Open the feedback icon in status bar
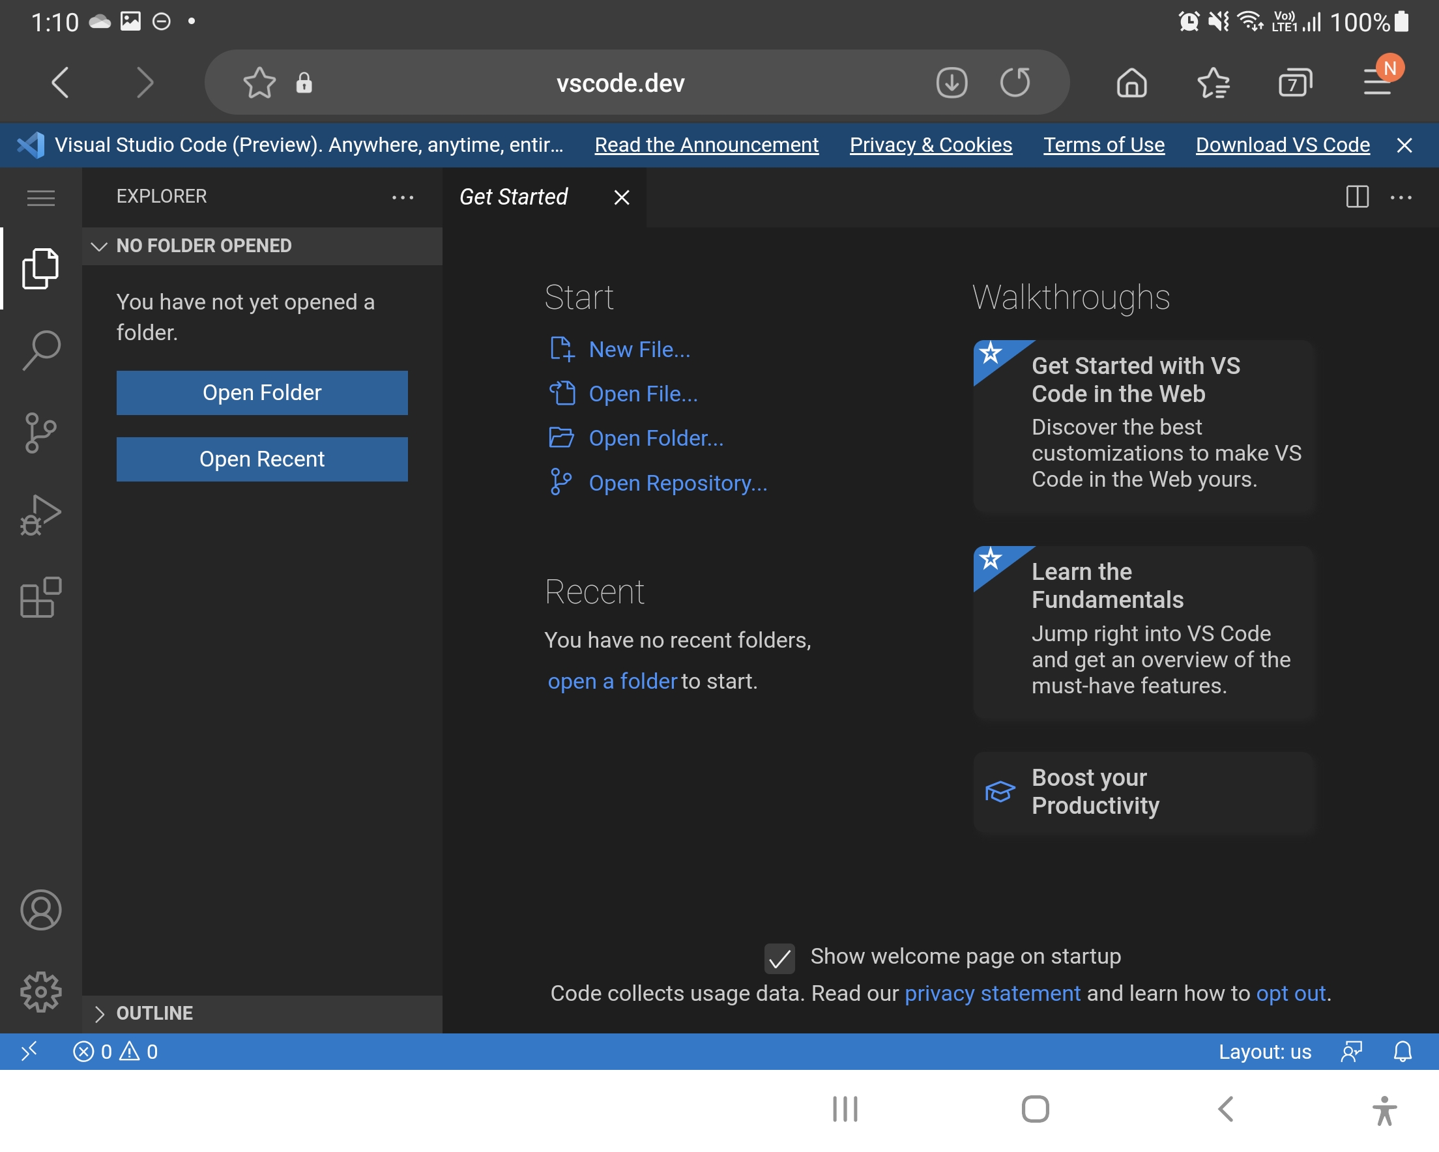 click(x=1352, y=1052)
